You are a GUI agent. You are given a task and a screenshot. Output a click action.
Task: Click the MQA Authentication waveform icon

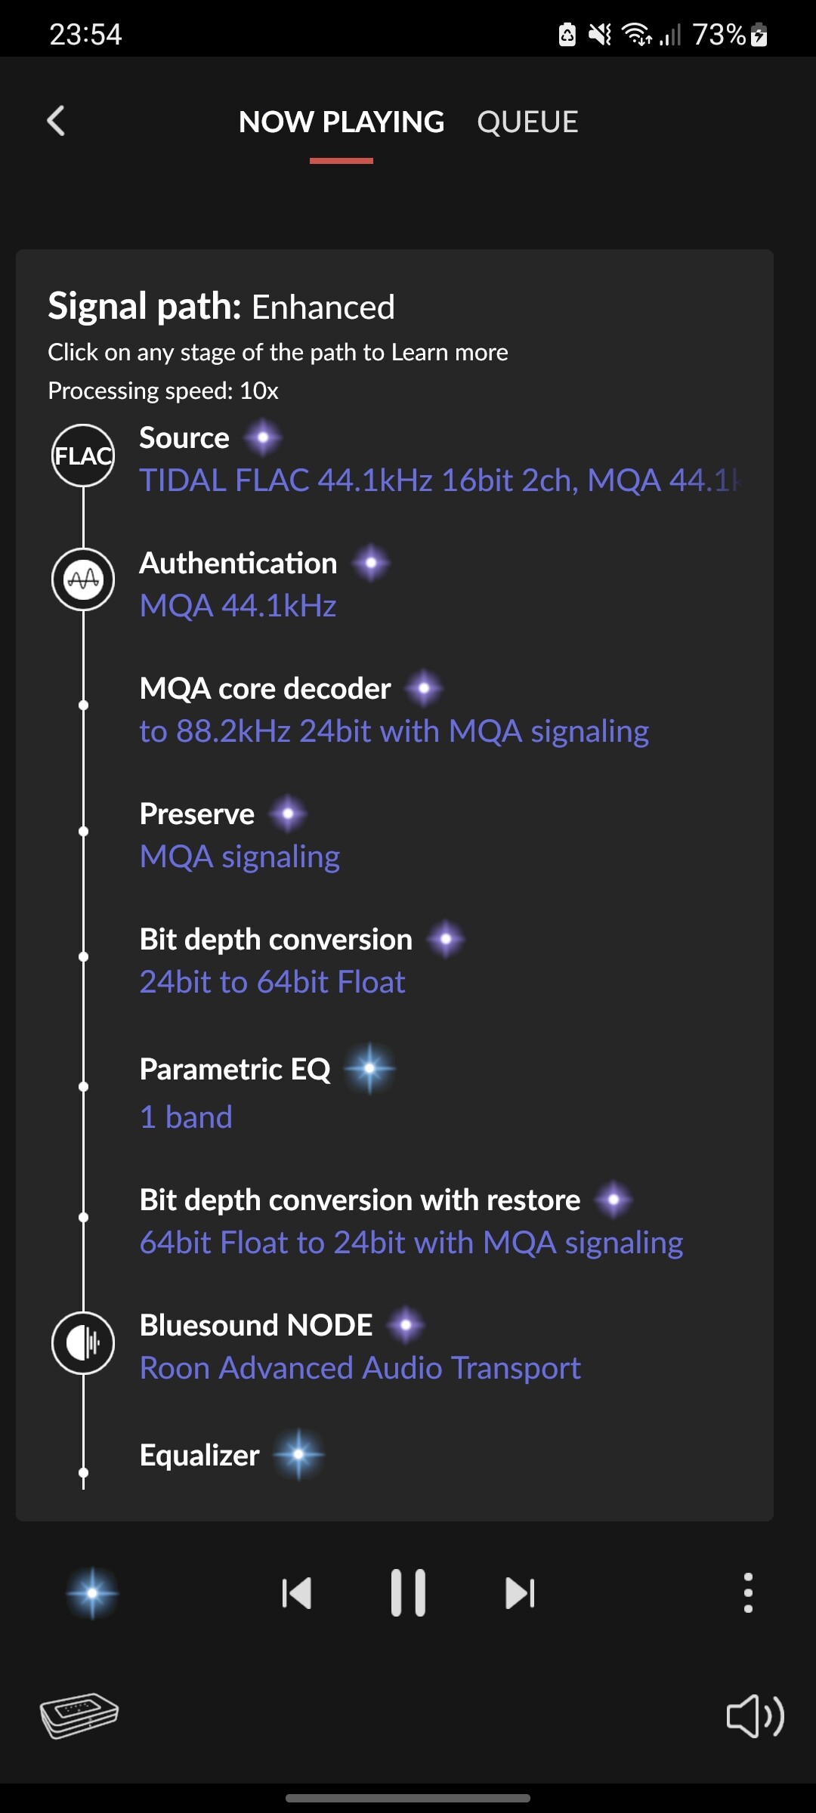(83, 580)
